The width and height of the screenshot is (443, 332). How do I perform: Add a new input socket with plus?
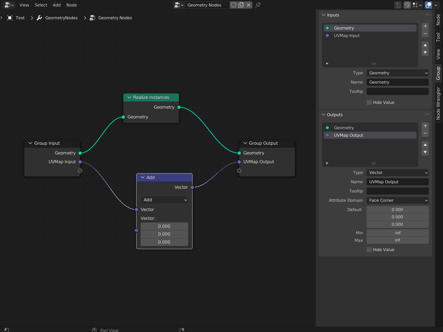coord(425,26)
